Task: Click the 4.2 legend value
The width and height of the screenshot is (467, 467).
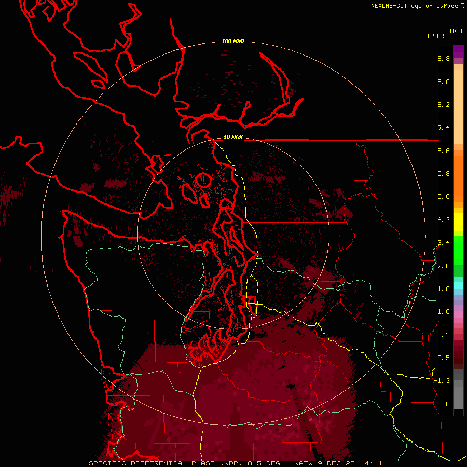Action: tap(444, 220)
